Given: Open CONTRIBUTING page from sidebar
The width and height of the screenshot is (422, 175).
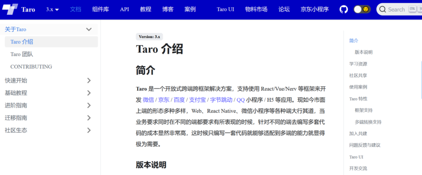Looking at the screenshot, I should (31, 67).
